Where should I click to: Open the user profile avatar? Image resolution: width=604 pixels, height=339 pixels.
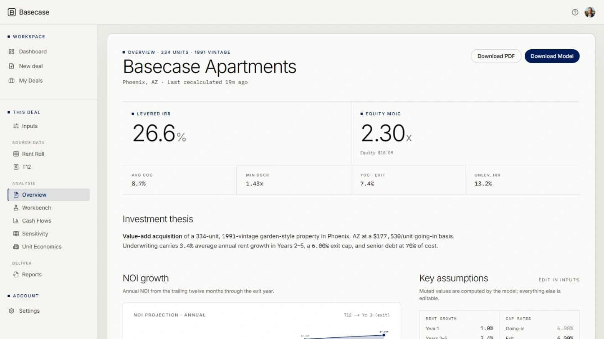(x=590, y=12)
